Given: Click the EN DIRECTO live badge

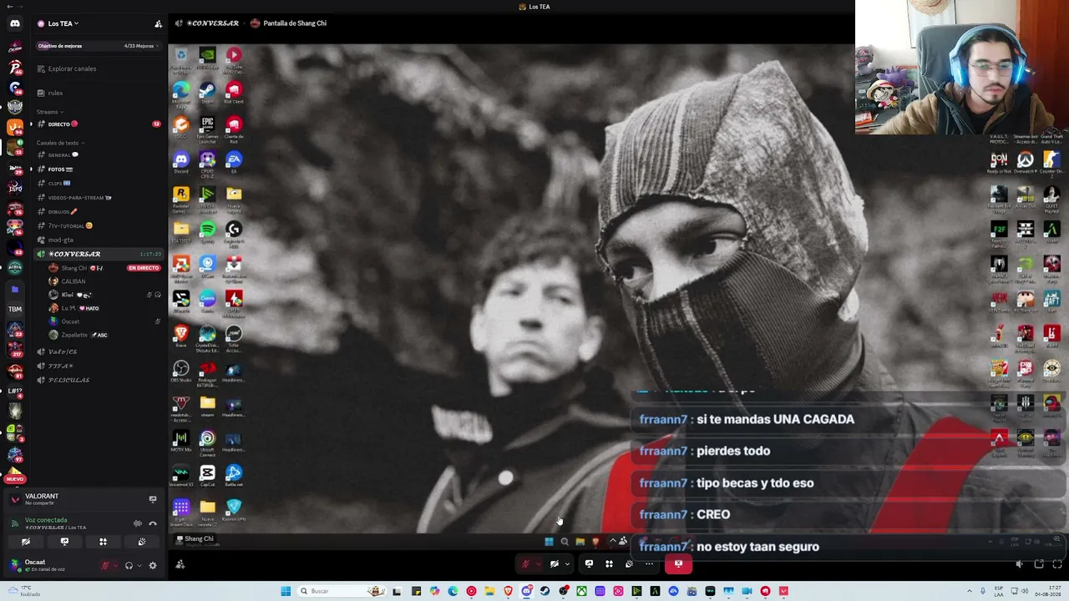Looking at the screenshot, I should point(144,268).
